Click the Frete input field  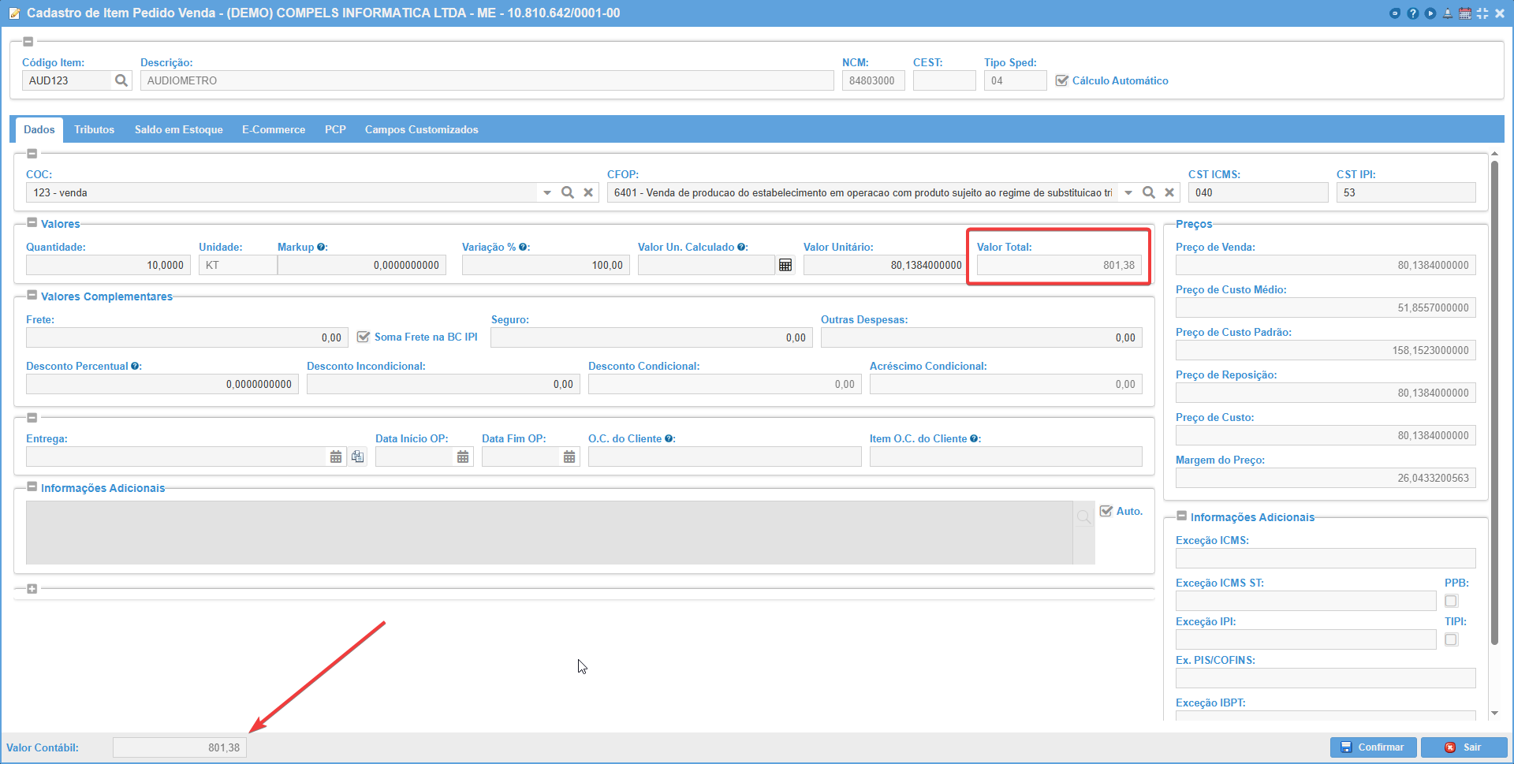[x=187, y=337]
